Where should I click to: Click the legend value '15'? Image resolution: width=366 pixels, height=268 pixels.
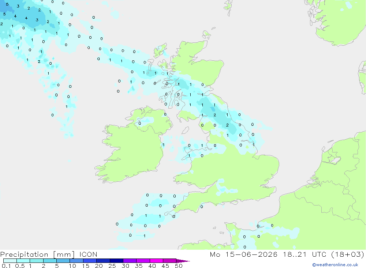tap(86, 266)
